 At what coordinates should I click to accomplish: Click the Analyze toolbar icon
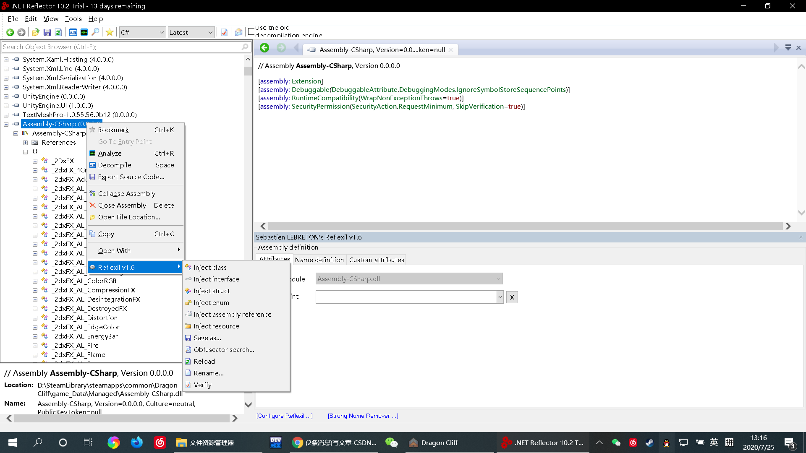[x=84, y=32]
